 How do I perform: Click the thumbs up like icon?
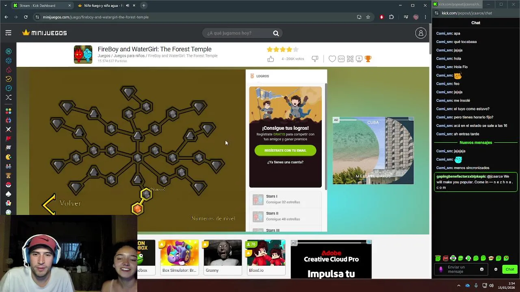tap(271, 59)
